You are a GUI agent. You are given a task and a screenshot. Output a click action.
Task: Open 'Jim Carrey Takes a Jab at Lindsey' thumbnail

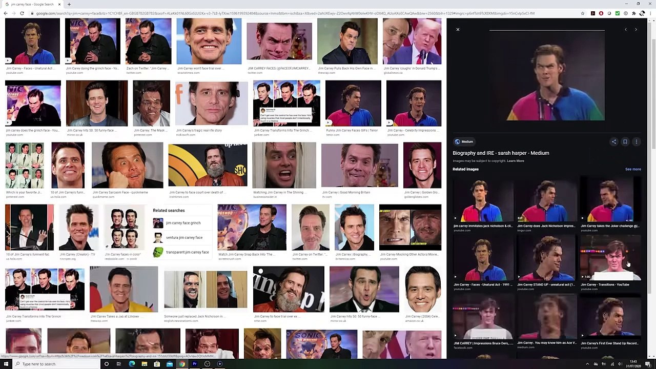[x=124, y=289]
